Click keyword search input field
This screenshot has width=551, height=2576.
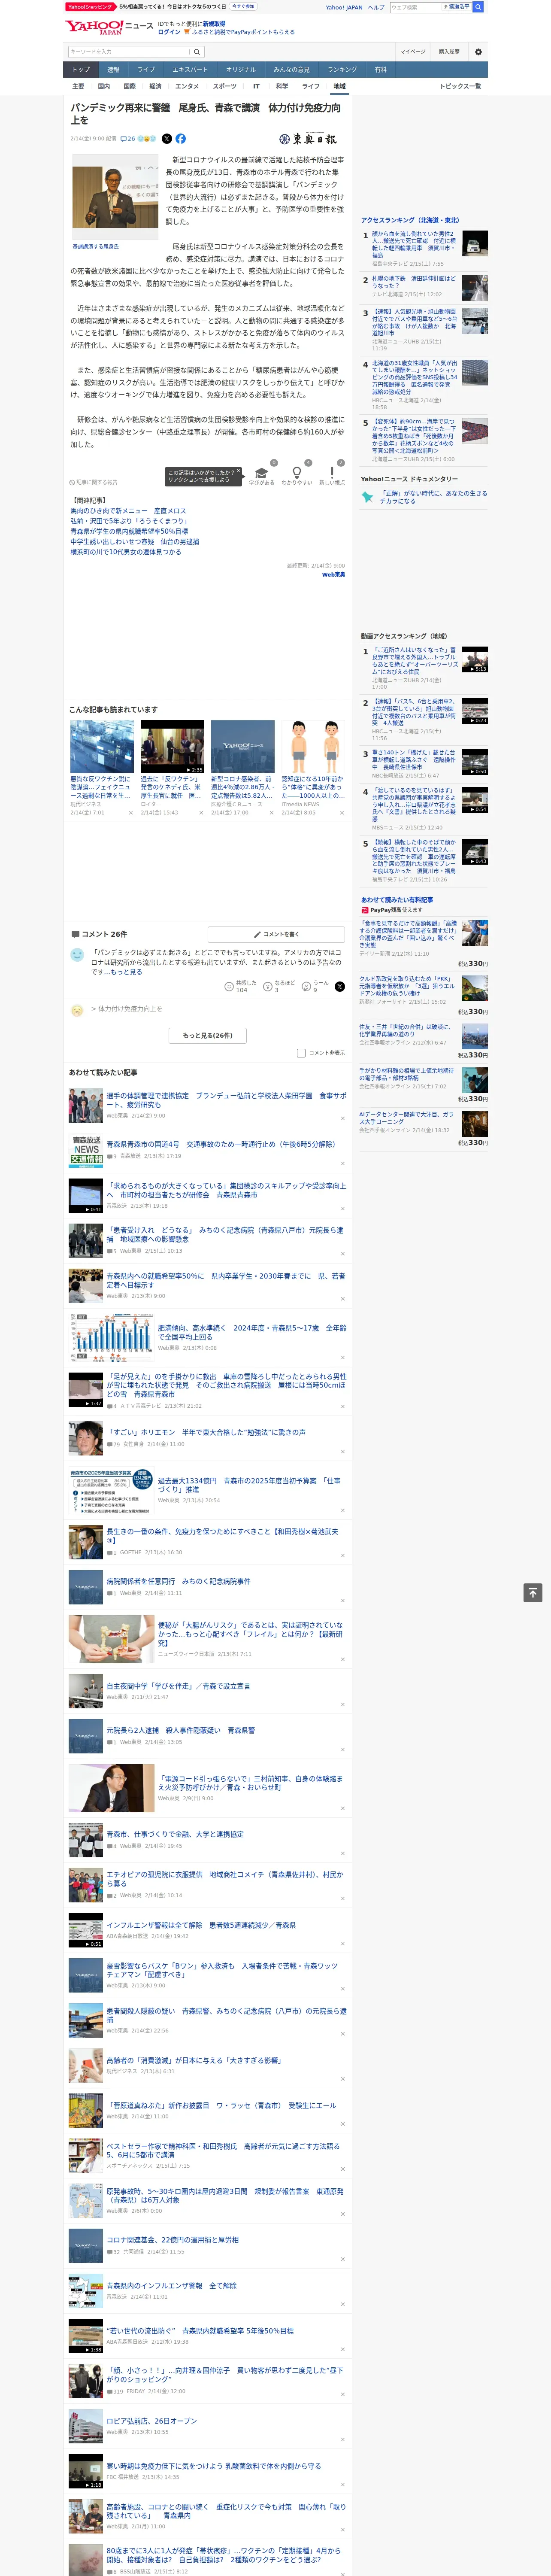129,51
